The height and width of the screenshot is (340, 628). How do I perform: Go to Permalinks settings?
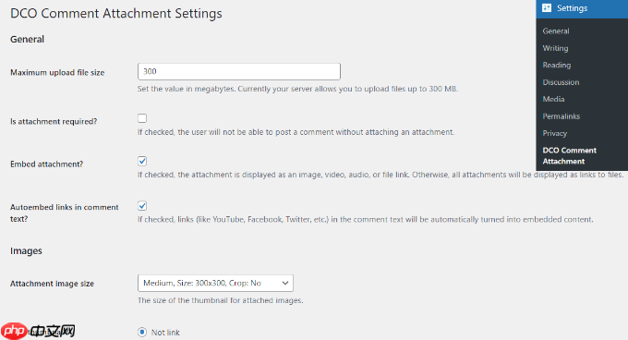(x=562, y=116)
